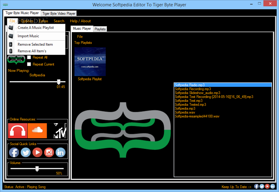Screen dimensions: 279x192
Task: Enable the Repeat Current checkbox
Action: point(29,64)
